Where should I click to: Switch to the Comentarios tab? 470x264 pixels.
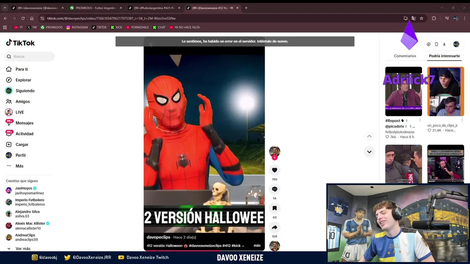(x=405, y=56)
